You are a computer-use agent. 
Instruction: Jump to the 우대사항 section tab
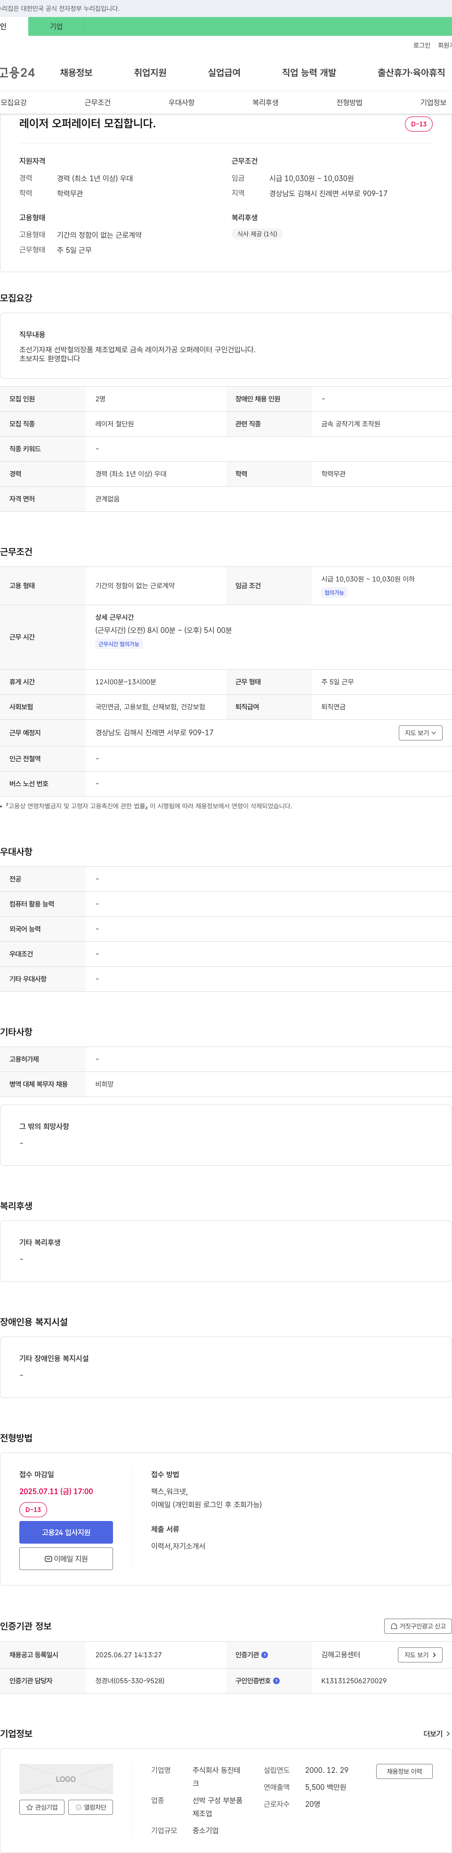[x=181, y=102]
